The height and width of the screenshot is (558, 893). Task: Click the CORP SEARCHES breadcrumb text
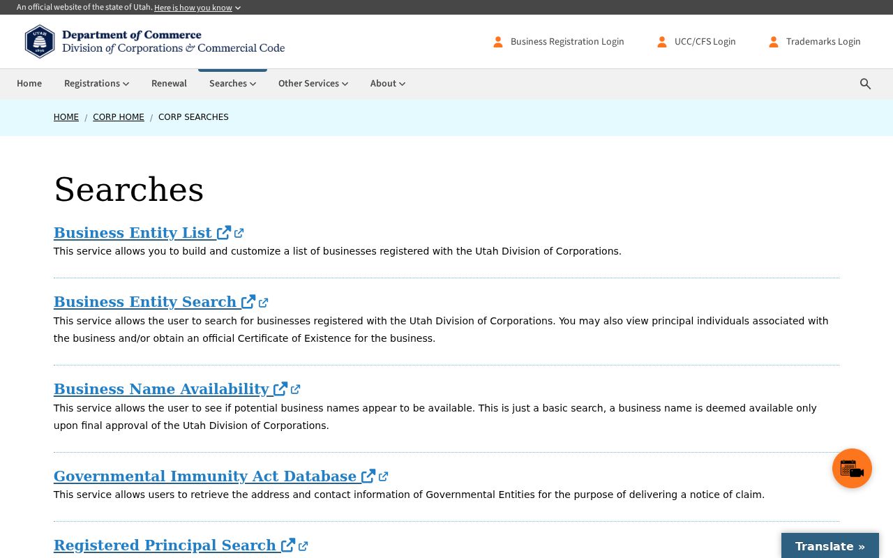coord(193,117)
